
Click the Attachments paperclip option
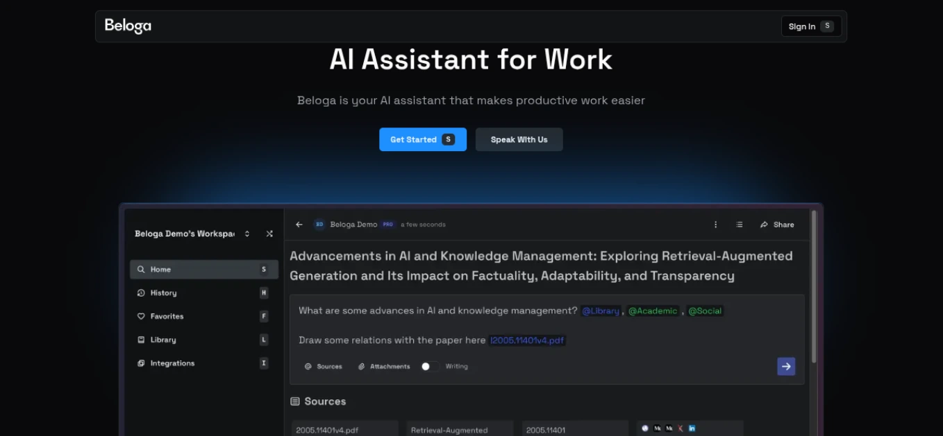(x=384, y=367)
